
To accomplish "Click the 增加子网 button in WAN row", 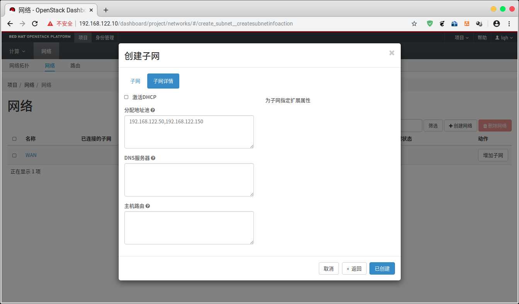I will coord(493,155).
